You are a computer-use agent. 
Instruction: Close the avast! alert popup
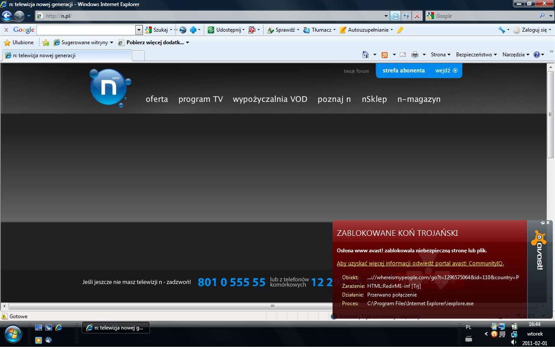pos(548,222)
